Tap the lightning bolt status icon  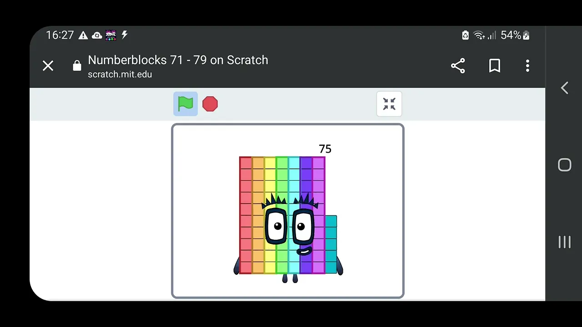point(124,35)
